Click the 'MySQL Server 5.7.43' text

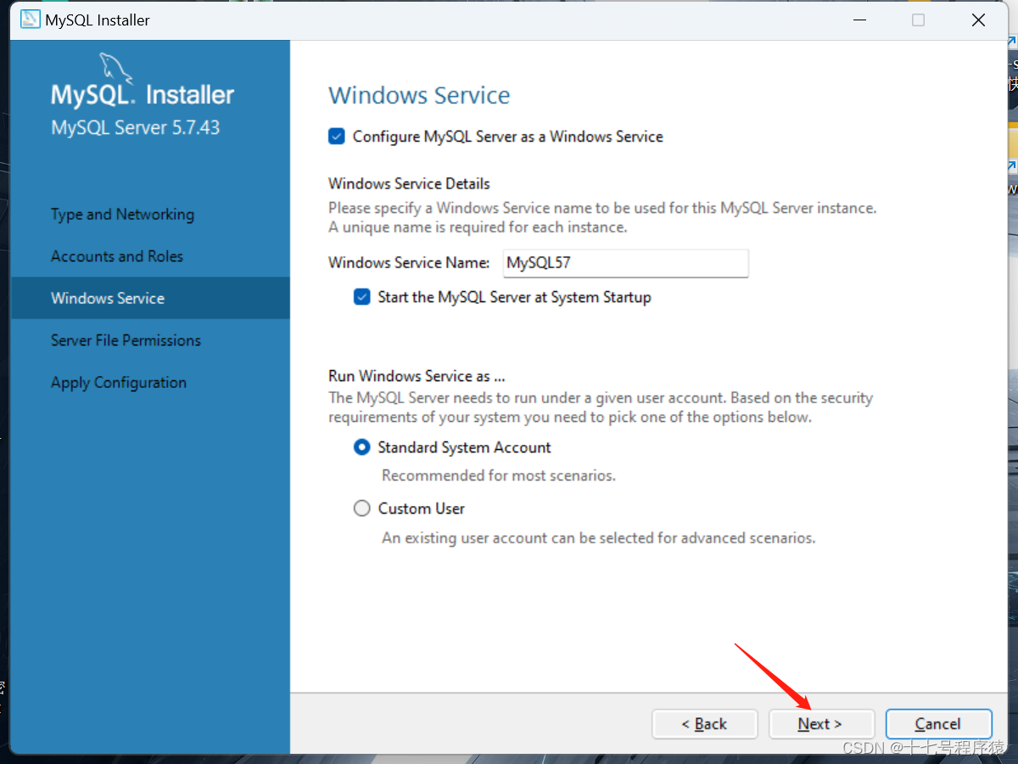(136, 128)
